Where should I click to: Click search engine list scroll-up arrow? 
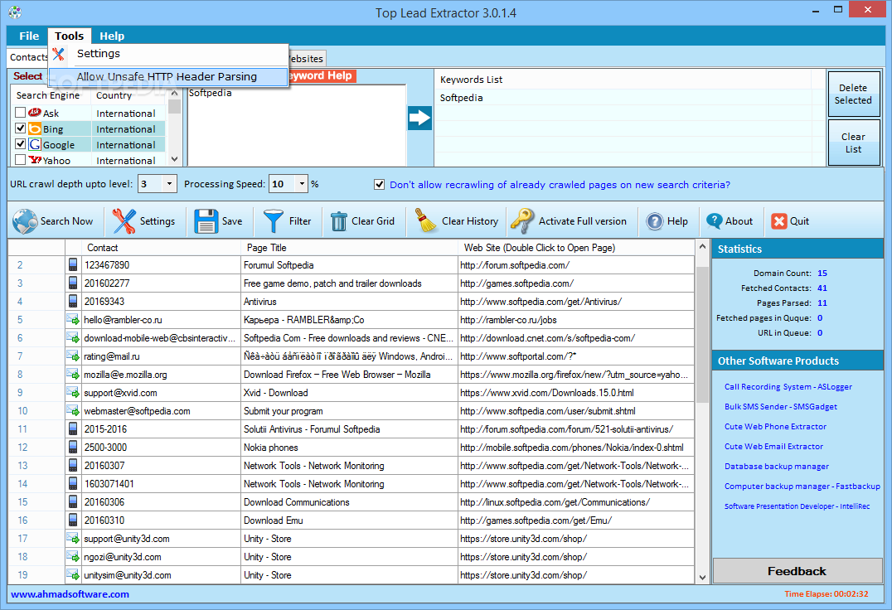pyautogui.click(x=175, y=94)
